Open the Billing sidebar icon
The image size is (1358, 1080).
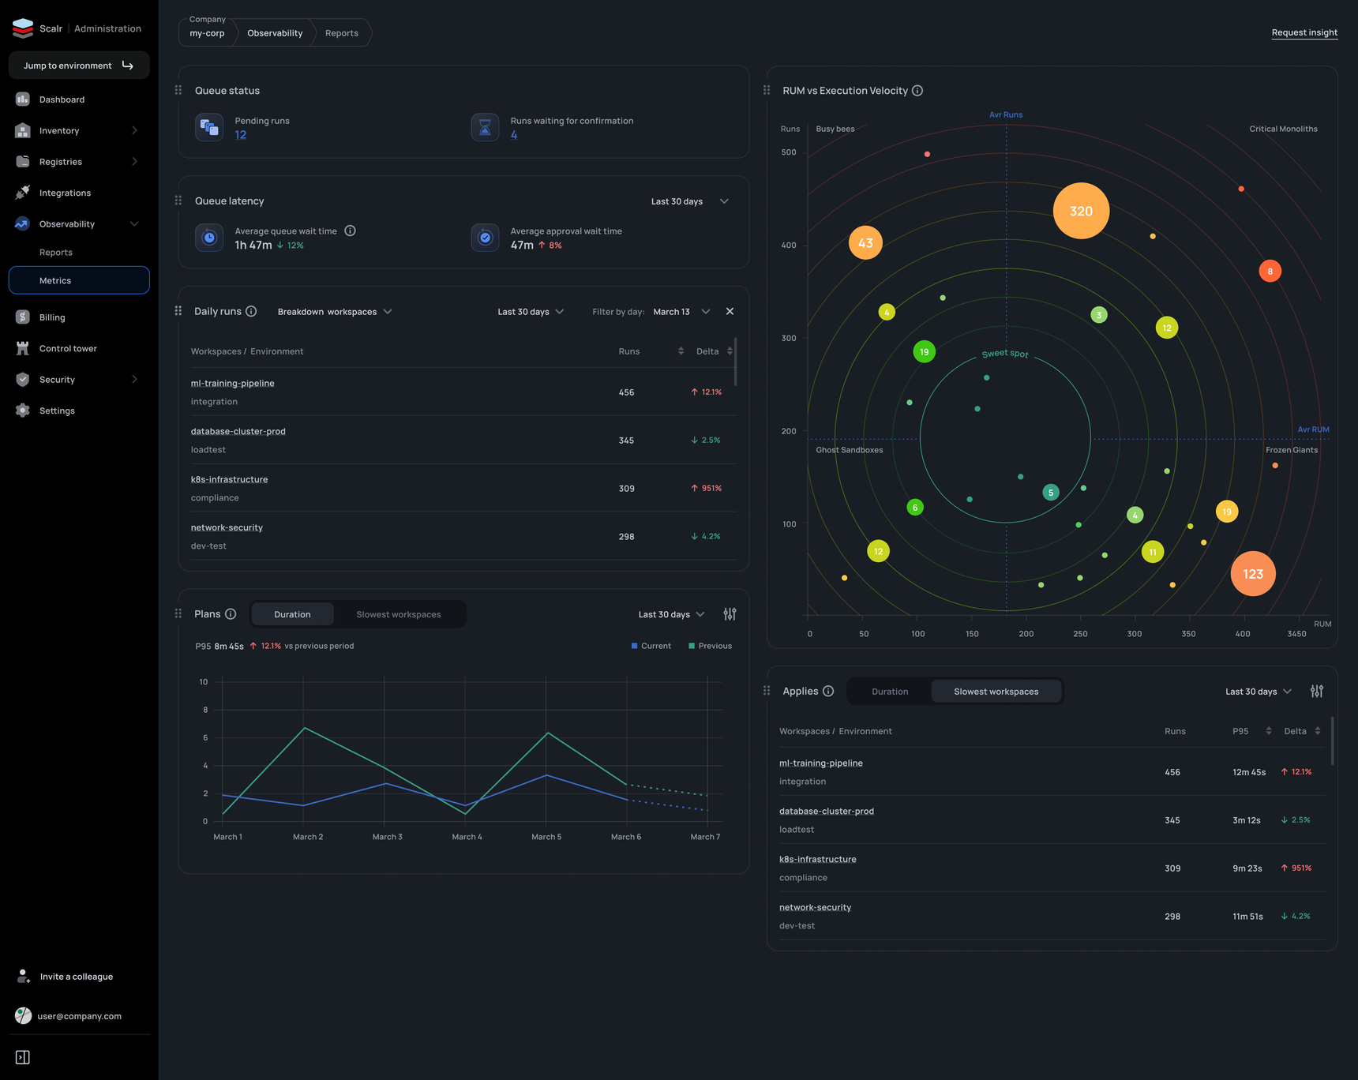[x=23, y=317]
